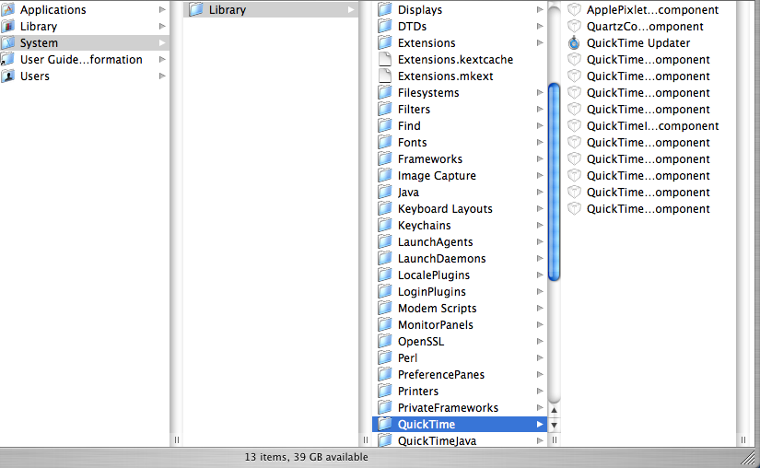Select the QuickTimeJava folder icon
The width and height of the screenshot is (760, 468).
(385, 440)
